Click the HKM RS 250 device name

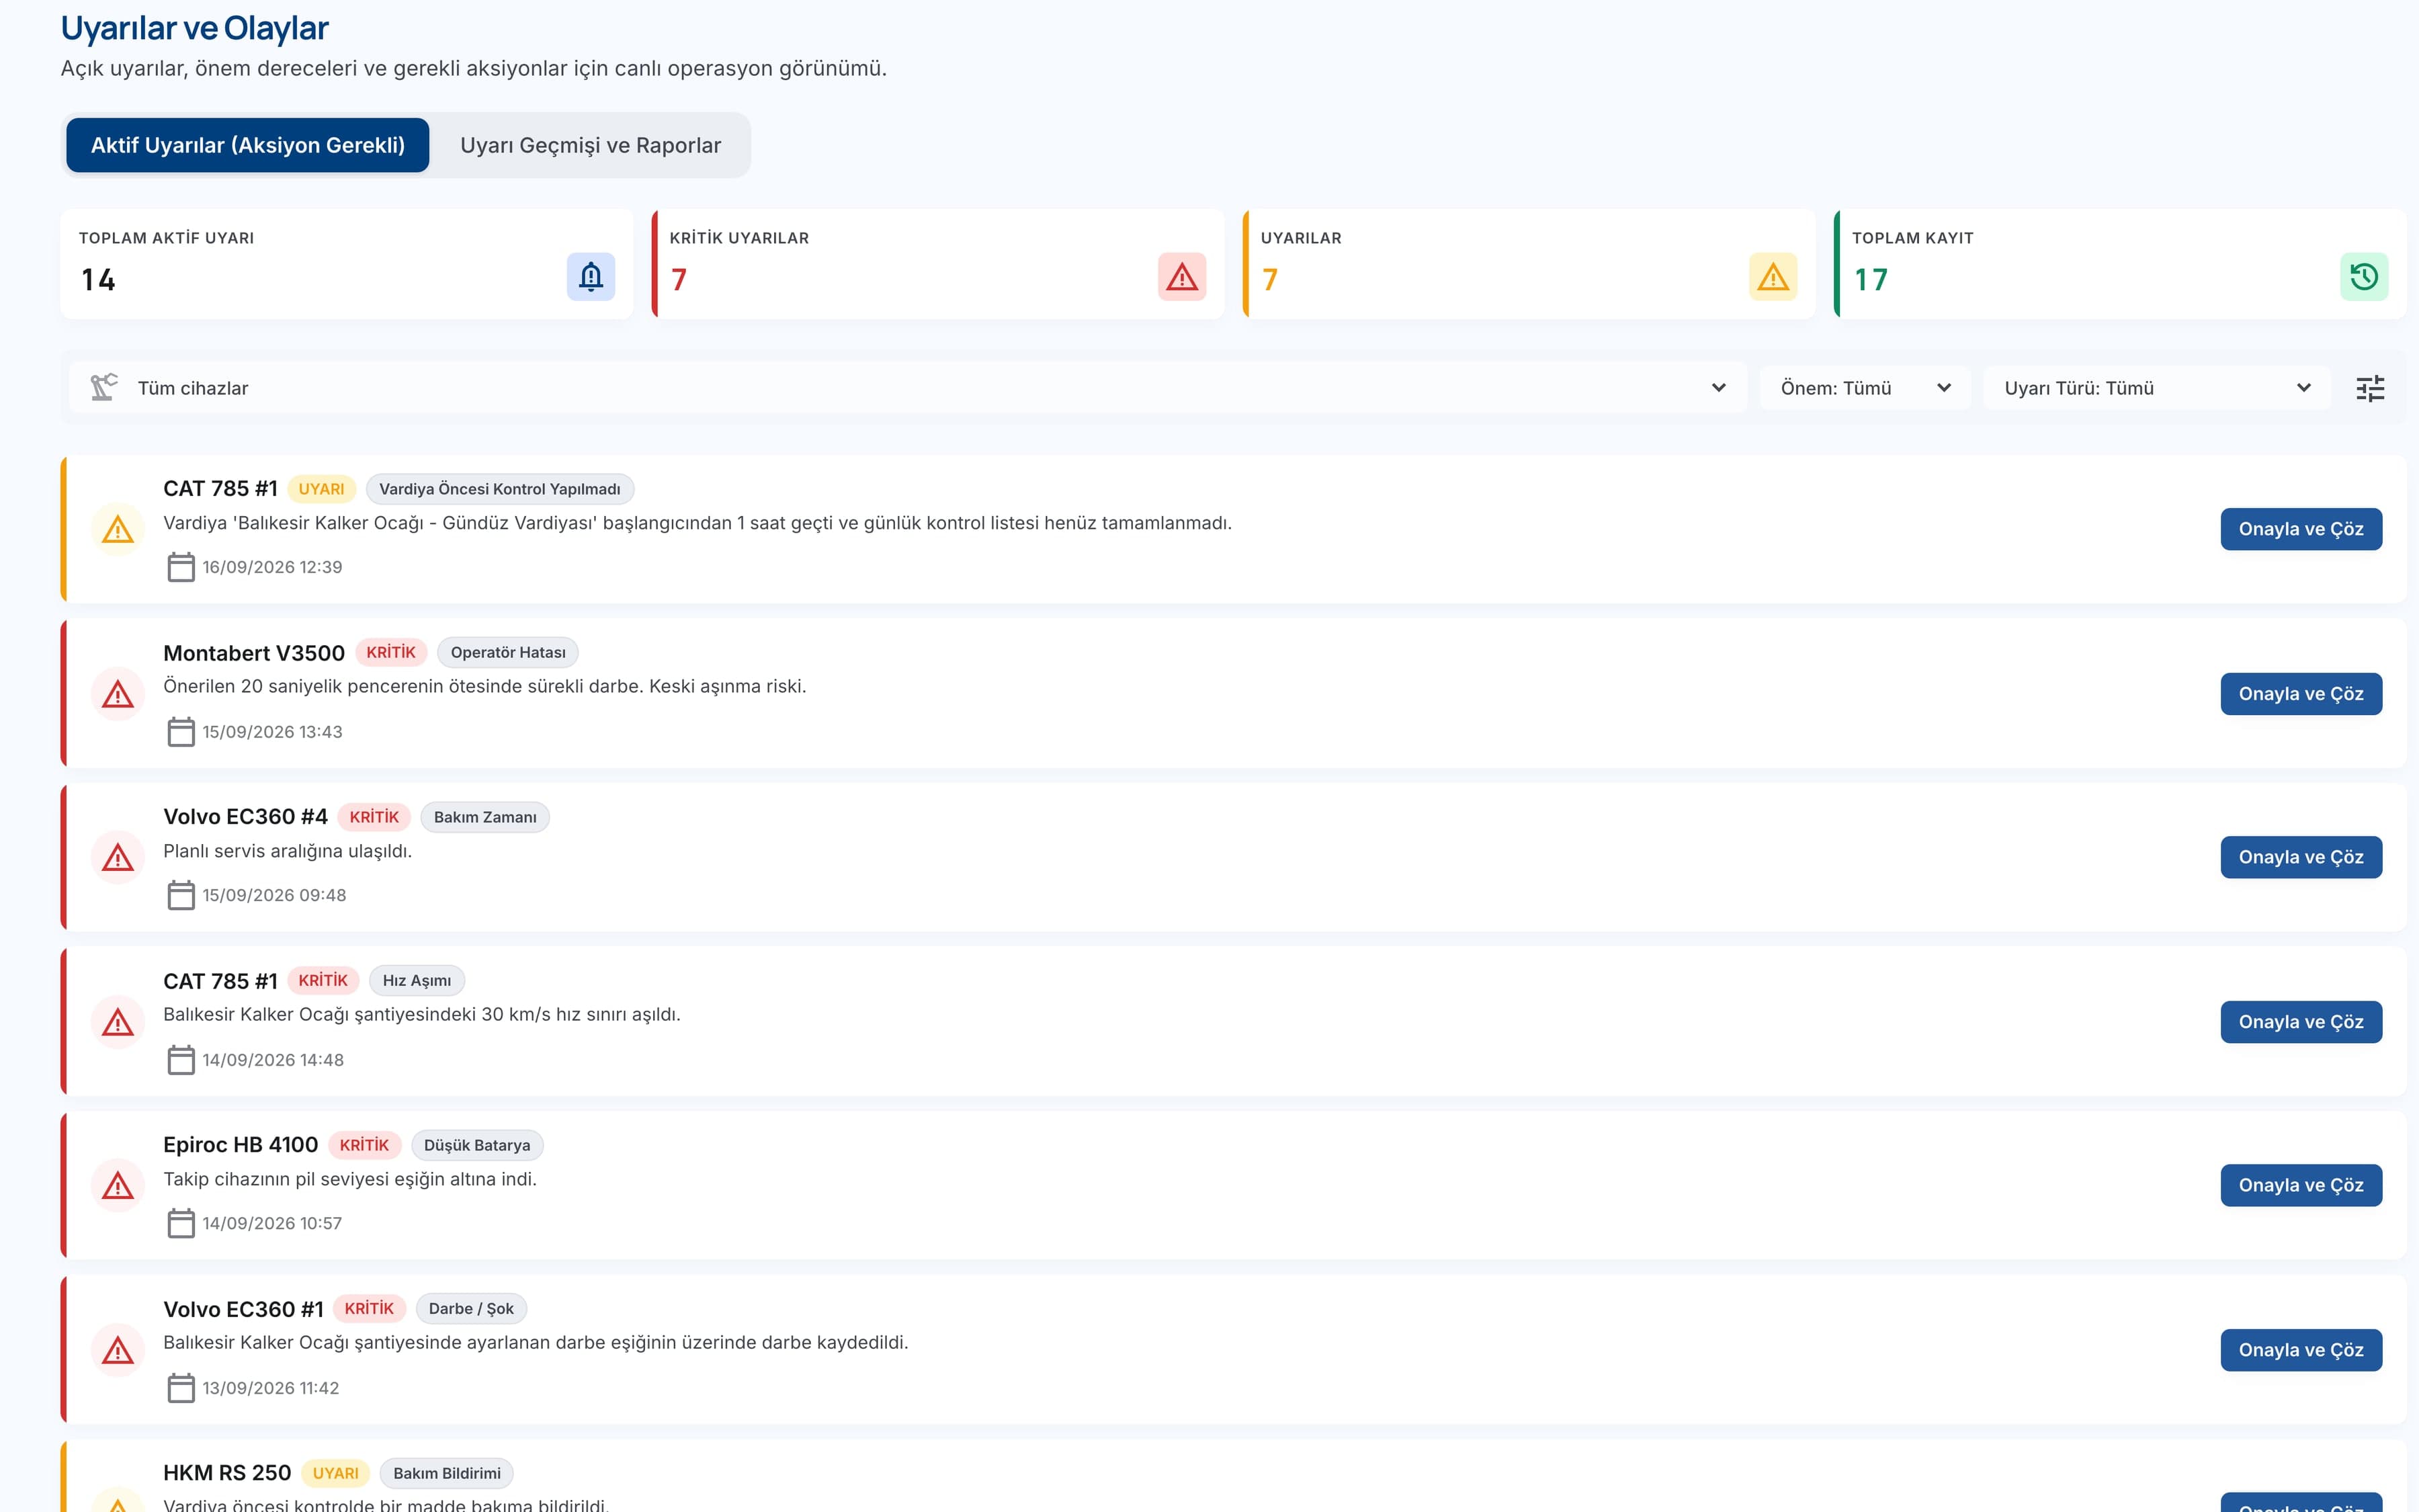[x=227, y=1473]
